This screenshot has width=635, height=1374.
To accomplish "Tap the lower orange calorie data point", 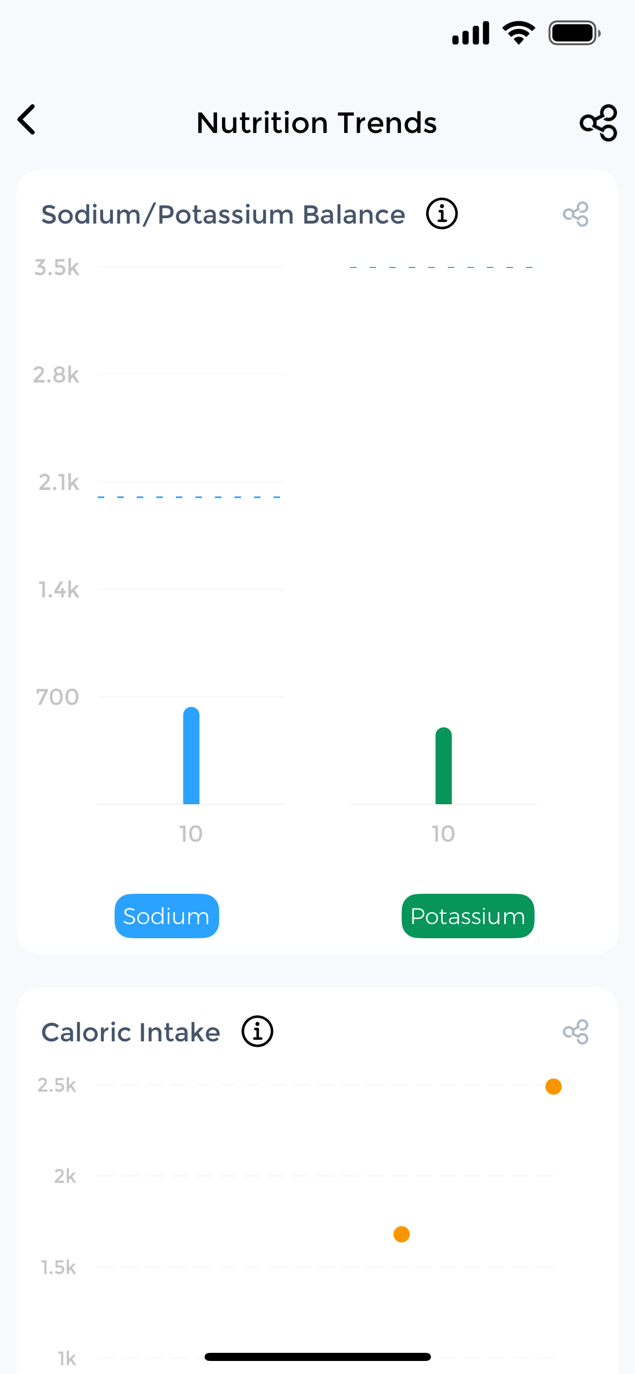I will (x=402, y=1234).
